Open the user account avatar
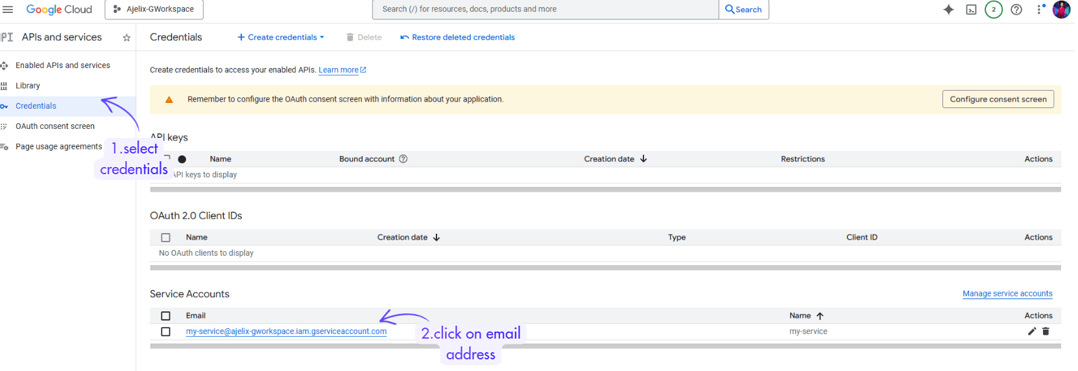This screenshot has width=1078, height=371. [x=1061, y=10]
